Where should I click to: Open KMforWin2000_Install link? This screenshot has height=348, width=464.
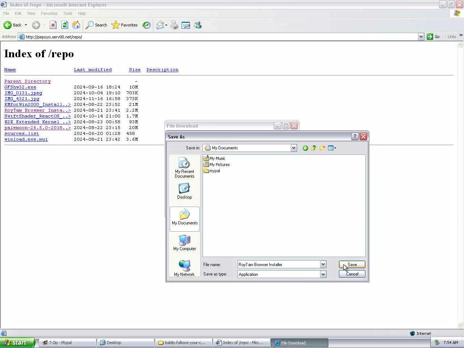coord(38,104)
